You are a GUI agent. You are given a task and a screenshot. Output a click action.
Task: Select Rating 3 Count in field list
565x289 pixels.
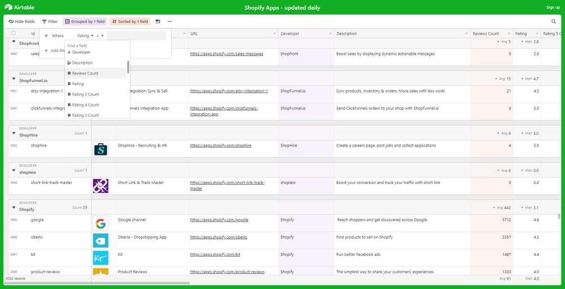96,115
